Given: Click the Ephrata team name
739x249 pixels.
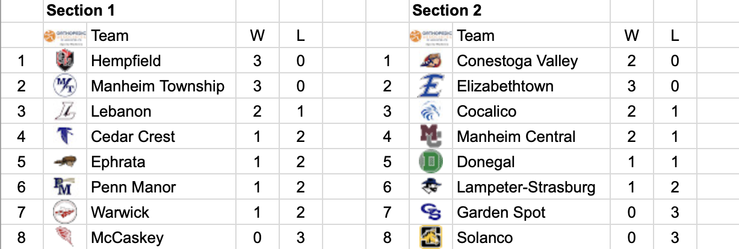Looking at the screenshot, I should point(118,162).
